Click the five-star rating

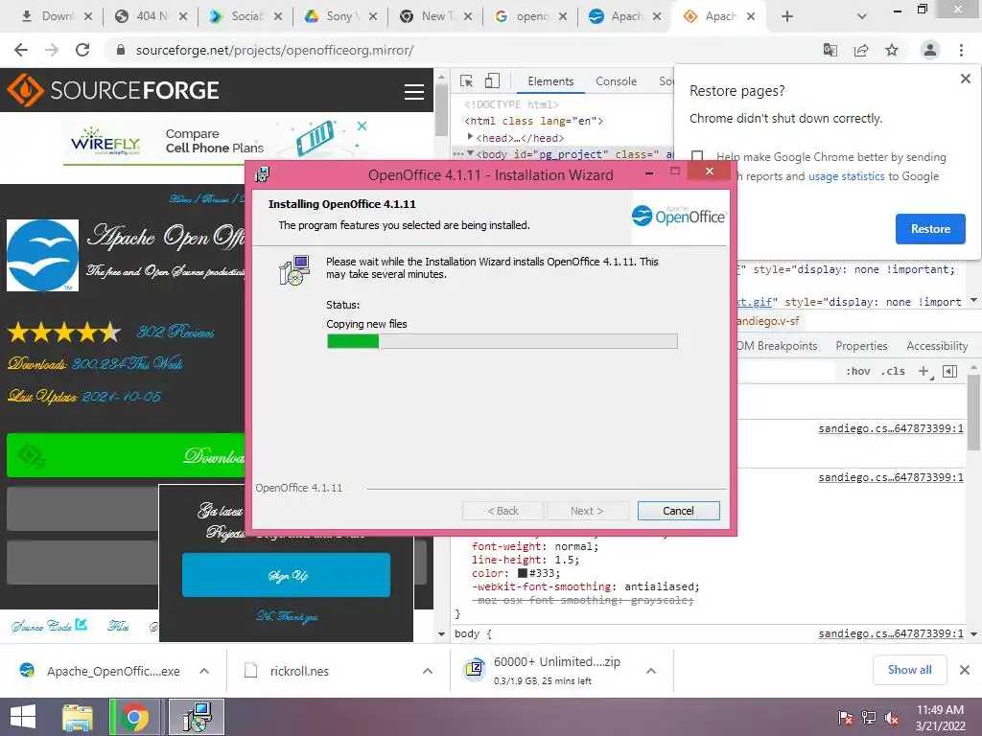click(64, 332)
